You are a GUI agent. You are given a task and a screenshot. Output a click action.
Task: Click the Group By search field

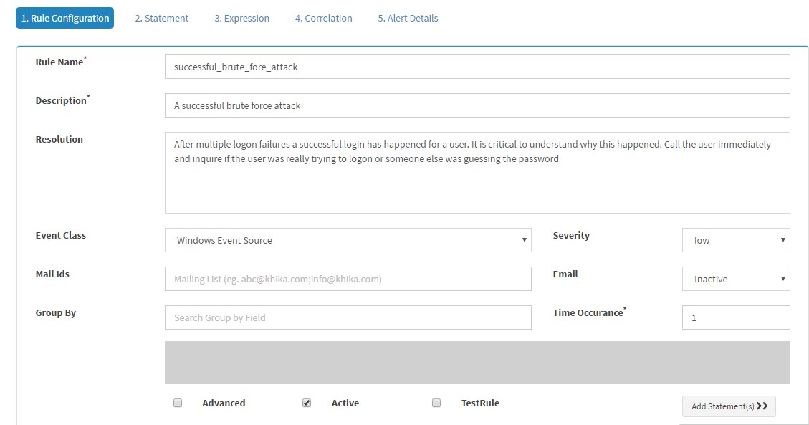[348, 317]
